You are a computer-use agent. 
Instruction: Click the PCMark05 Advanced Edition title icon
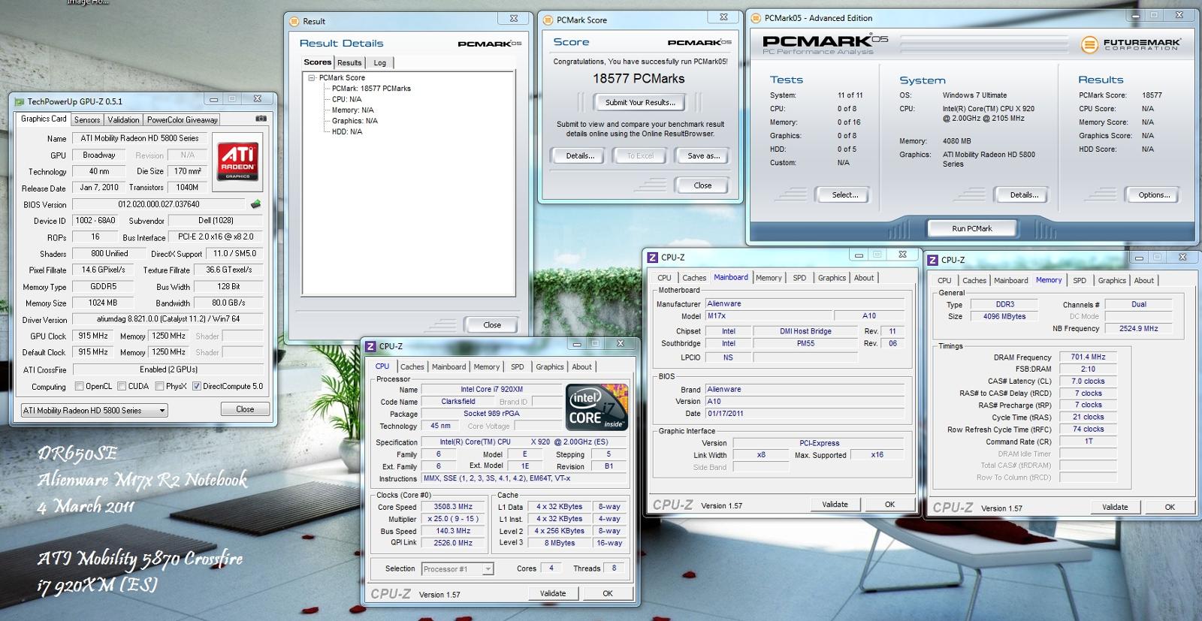pyautogui.click(x=756, y=18)
